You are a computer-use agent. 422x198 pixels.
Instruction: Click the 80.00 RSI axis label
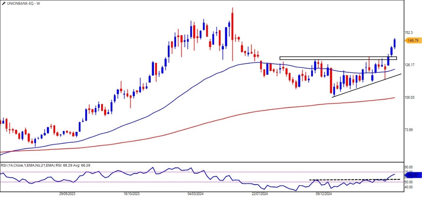(x=409, y=167)
